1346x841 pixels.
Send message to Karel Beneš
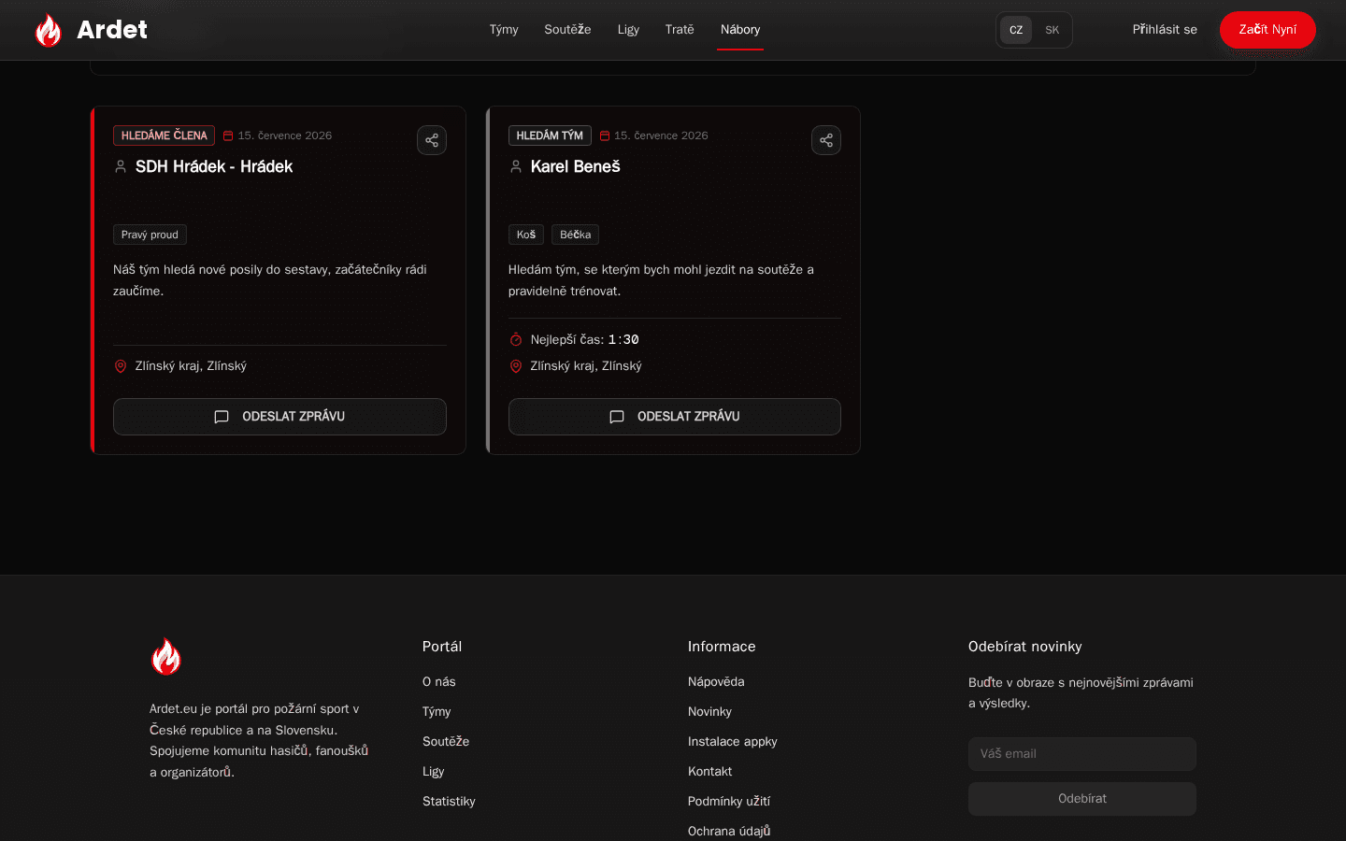click(x=675, y=417)
